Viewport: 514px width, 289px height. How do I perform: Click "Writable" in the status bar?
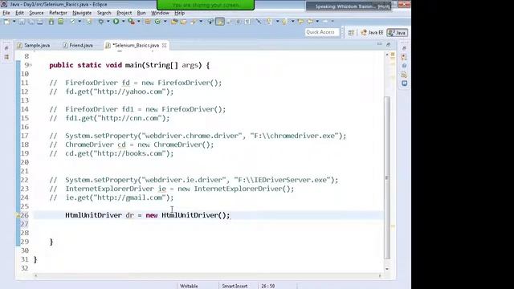pyautogui.click(x=190, y=286)
